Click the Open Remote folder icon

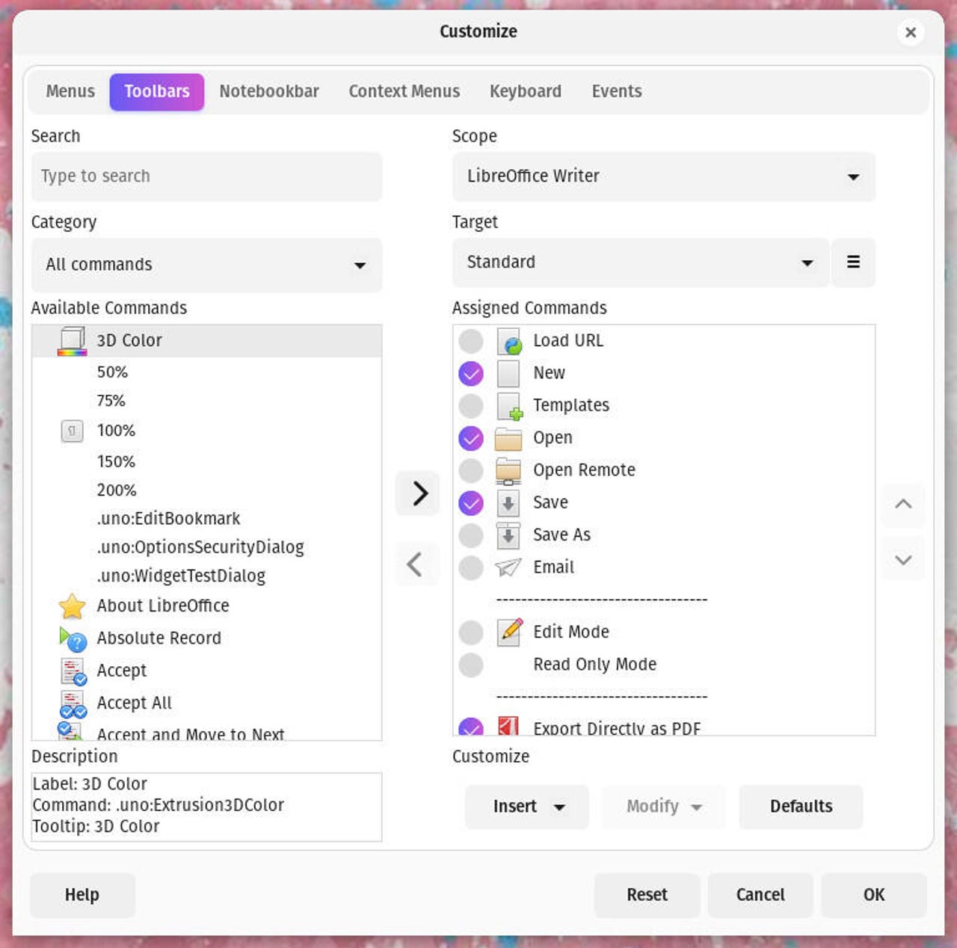(508, 471)
